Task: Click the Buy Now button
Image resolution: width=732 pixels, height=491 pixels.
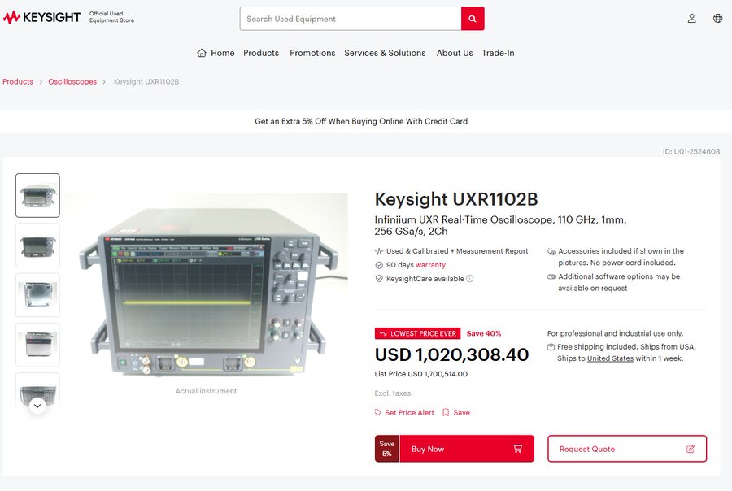Action: point(465,449)
